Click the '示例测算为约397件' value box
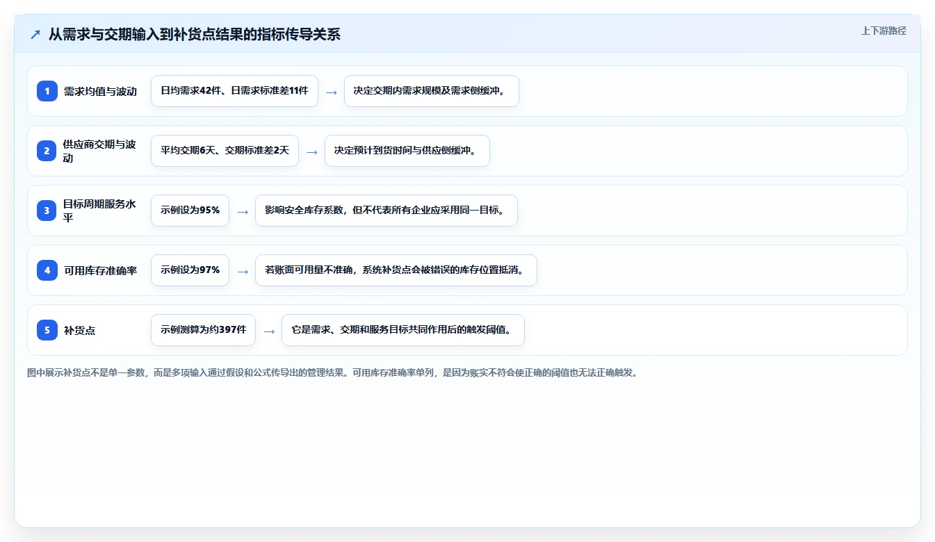 [203, 330]
